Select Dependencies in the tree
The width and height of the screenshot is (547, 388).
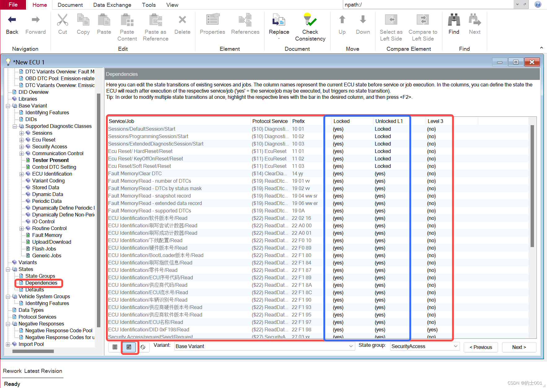pyautogui.click(x=41, y=283)
